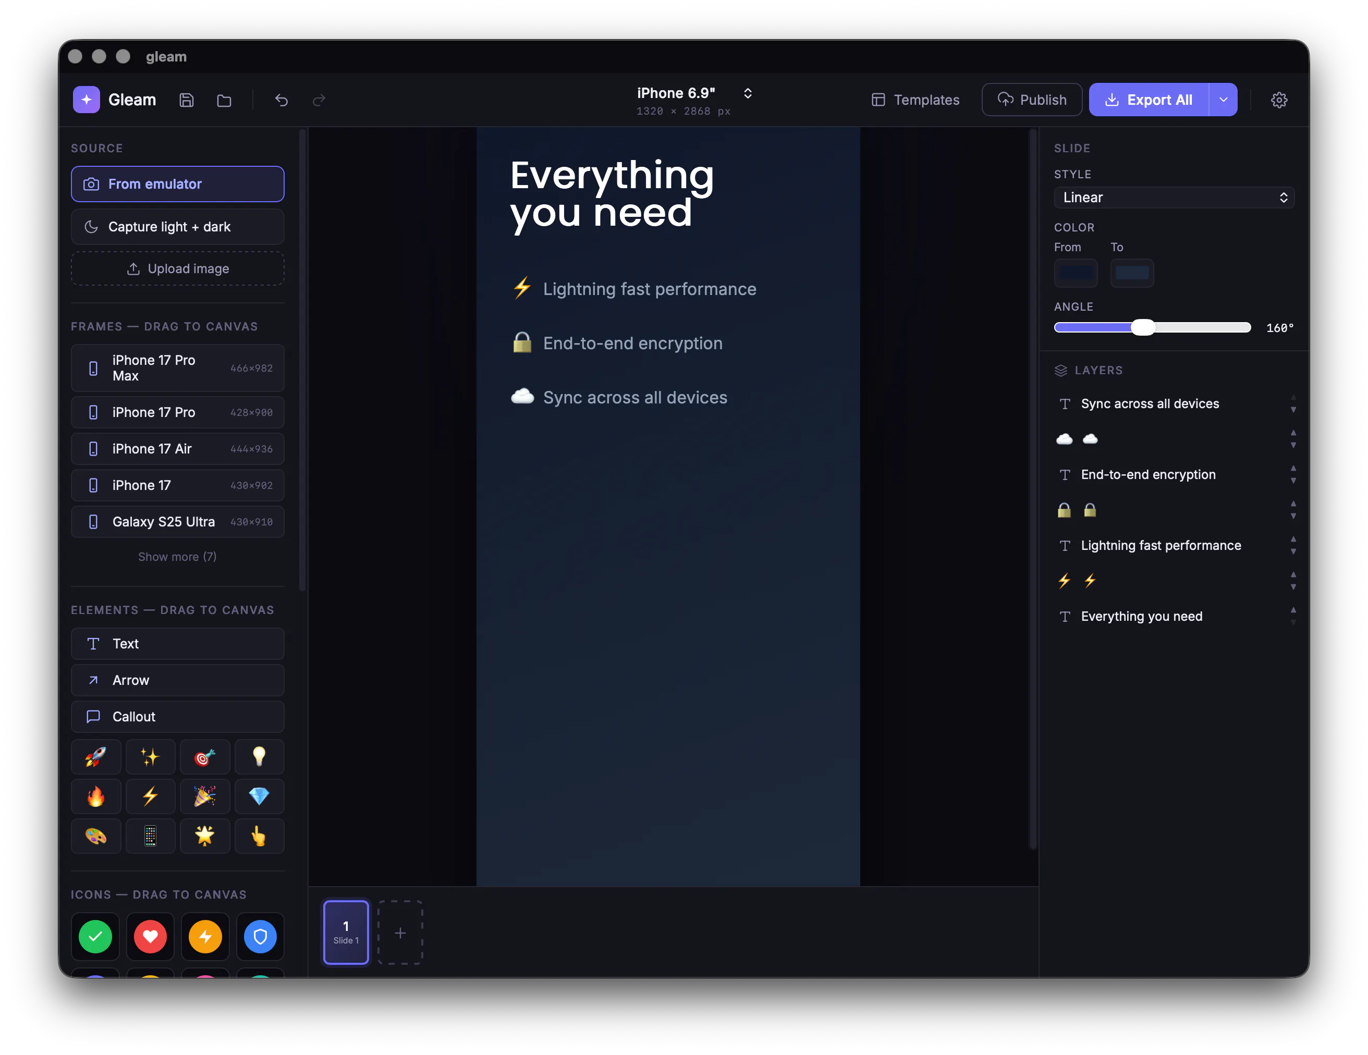Select the red heart icon
Image resolution: width=1368 pixels, height=1055 pixels.
tap(150, 937)
